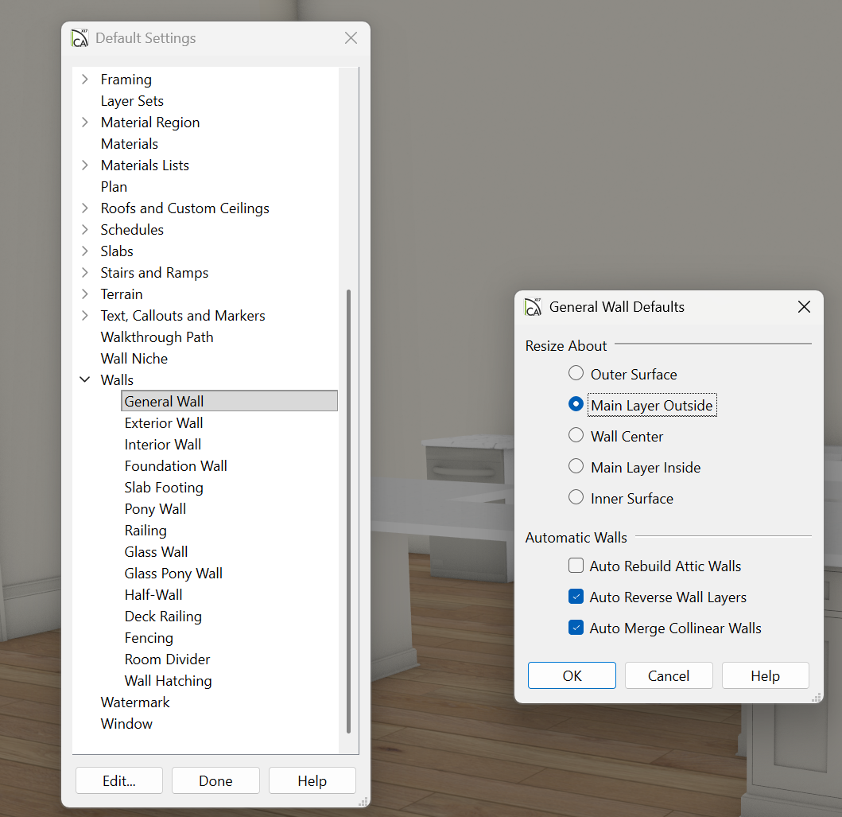Expand Roofs and Custom Ceilings

pyautogui.click(x=85, y=208)
